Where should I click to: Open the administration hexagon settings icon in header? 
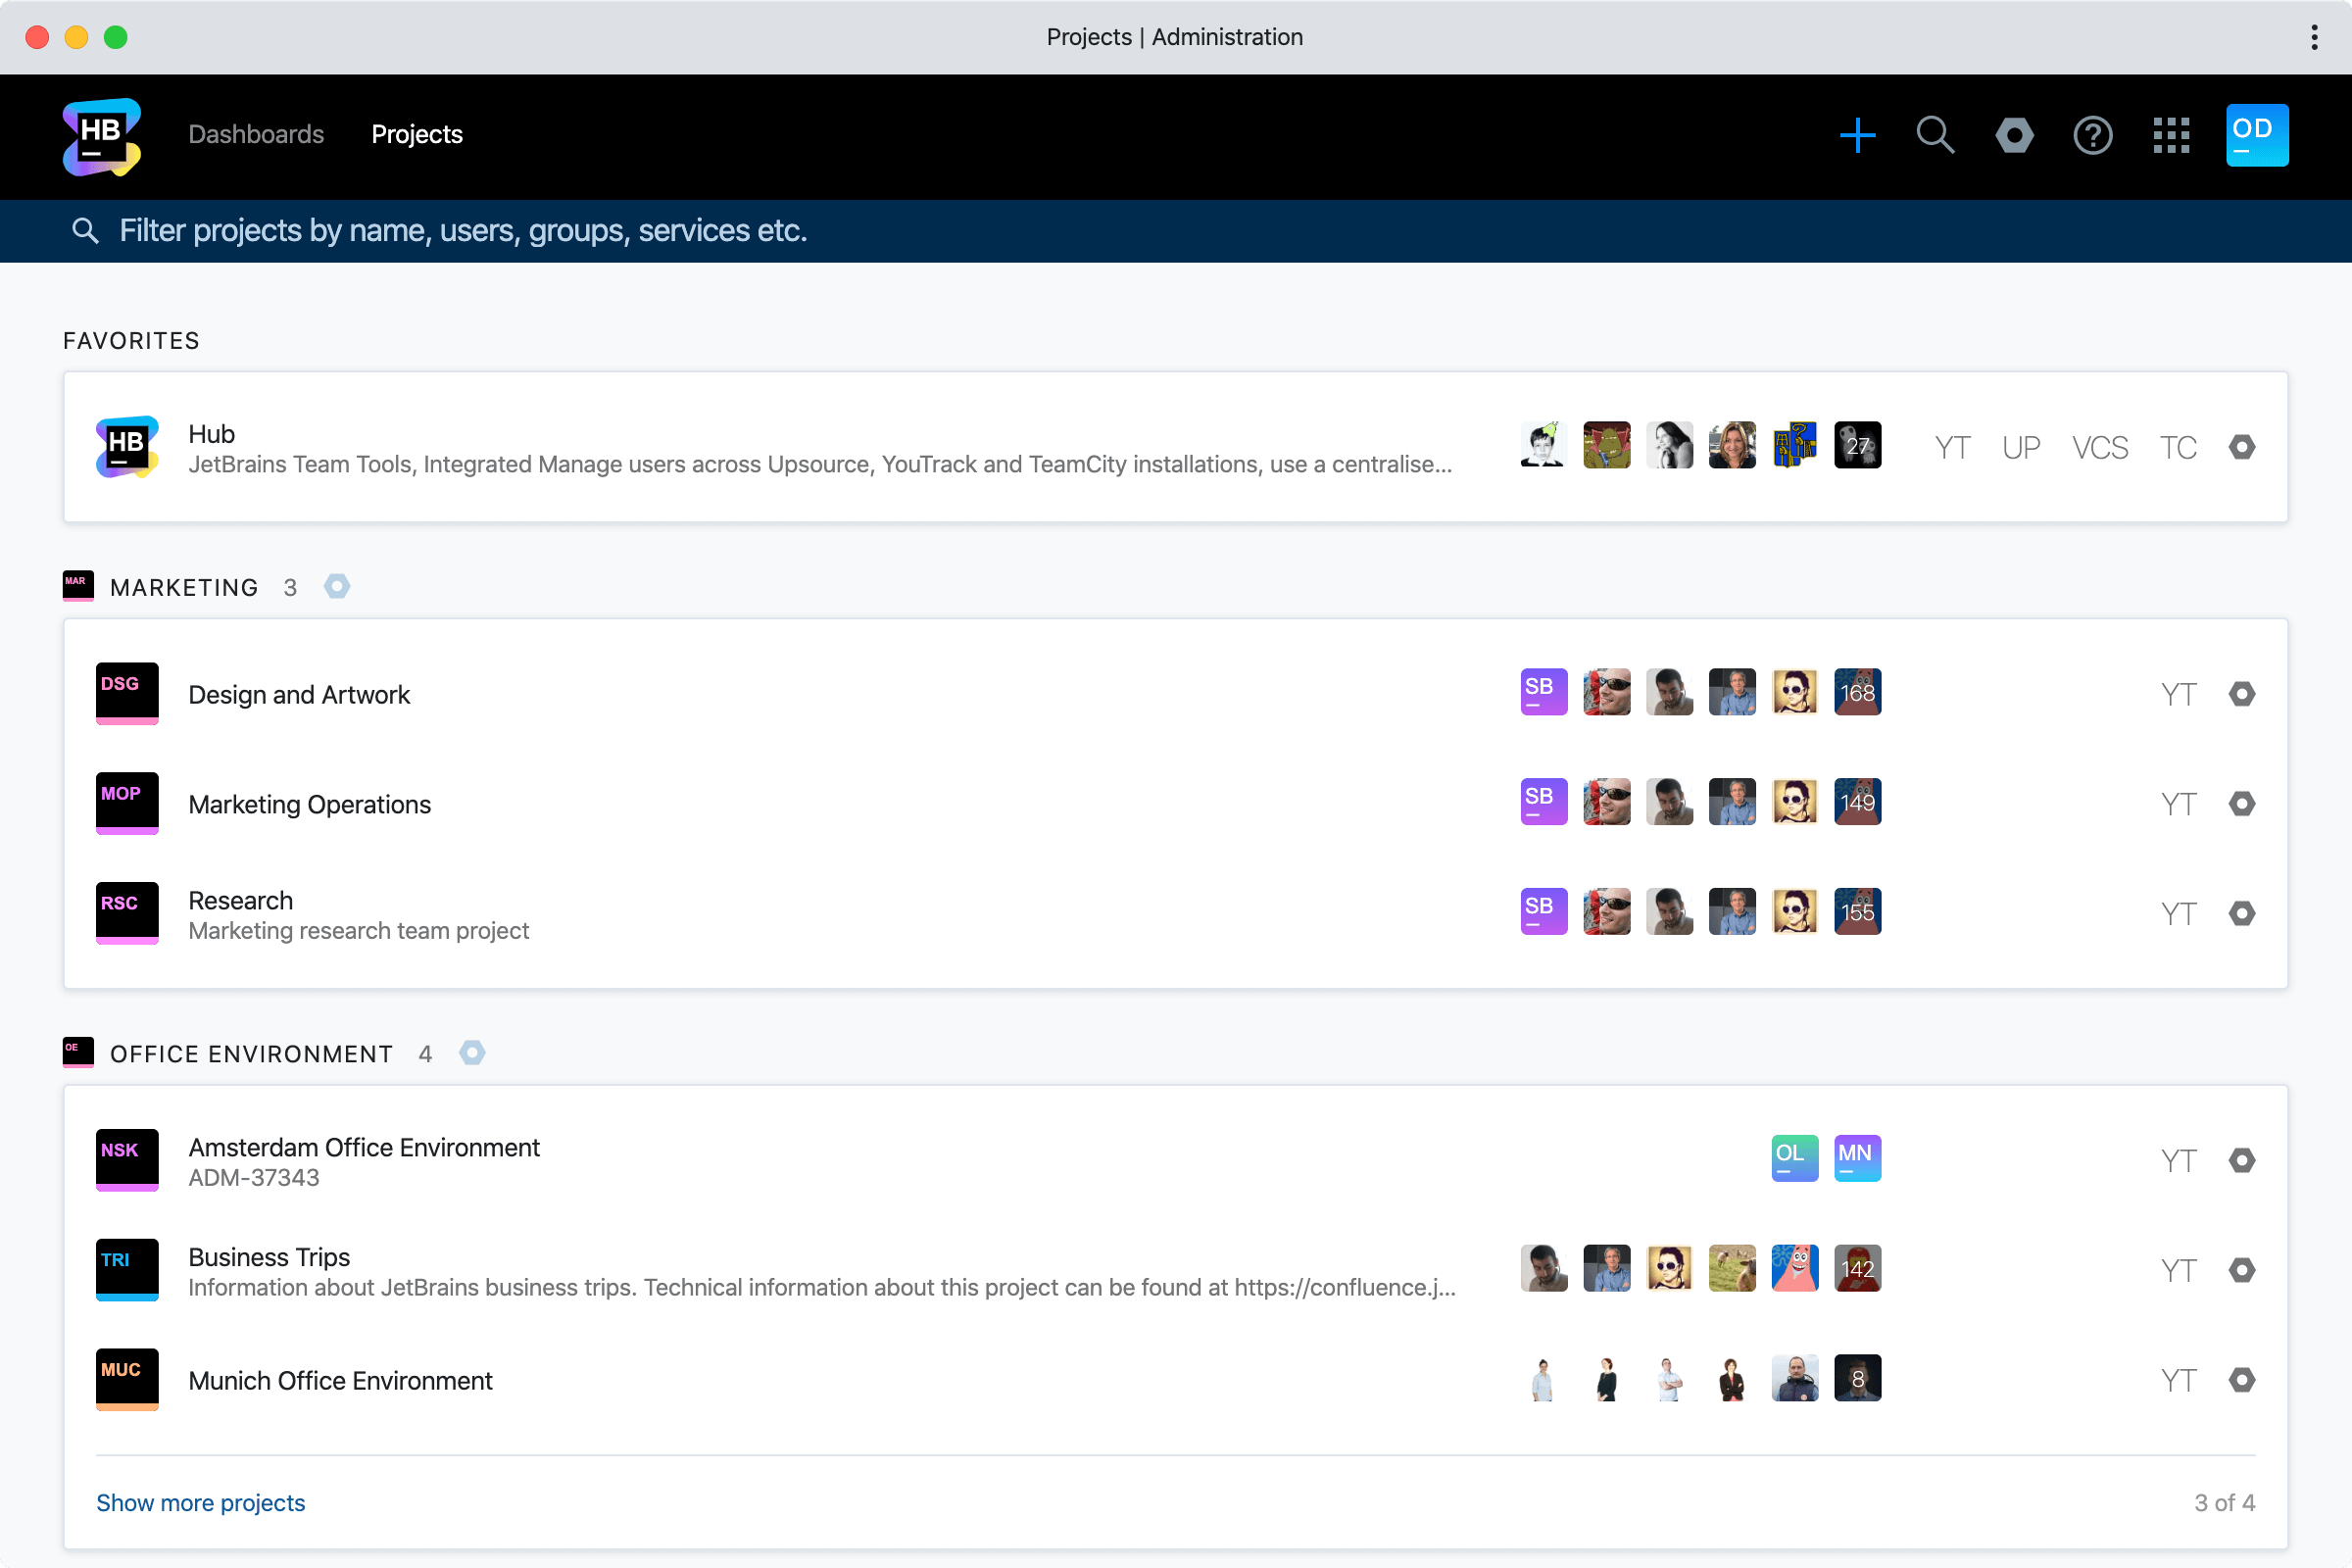[2014, 135]
